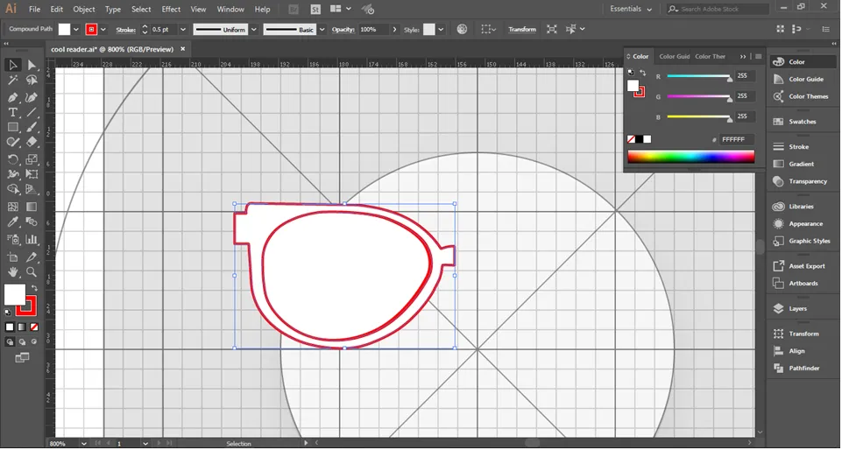The image size is (842, 450).
Task: Open Basic brush definition dropdown
Action: tap(322, 30)
